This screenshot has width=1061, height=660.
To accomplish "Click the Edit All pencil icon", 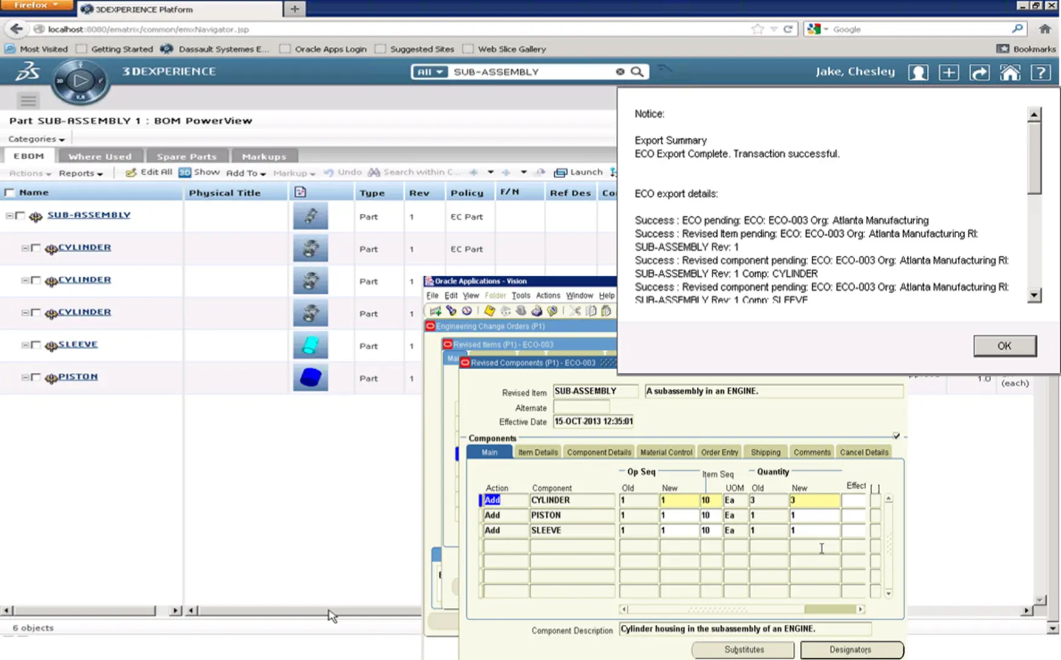I will 131,172.
